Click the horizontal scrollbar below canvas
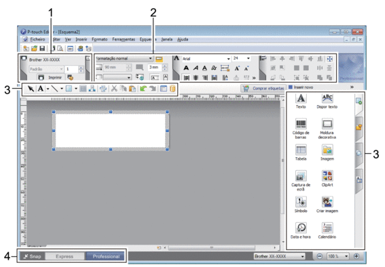 (211, 247)
